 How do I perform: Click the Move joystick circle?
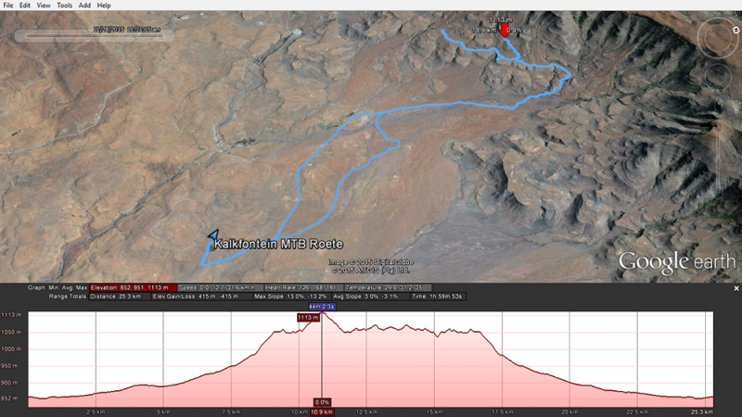[x=718, y=76]
